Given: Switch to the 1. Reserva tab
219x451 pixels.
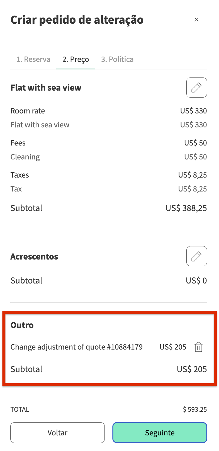Looking at the screenshot, I should [33, 59].
